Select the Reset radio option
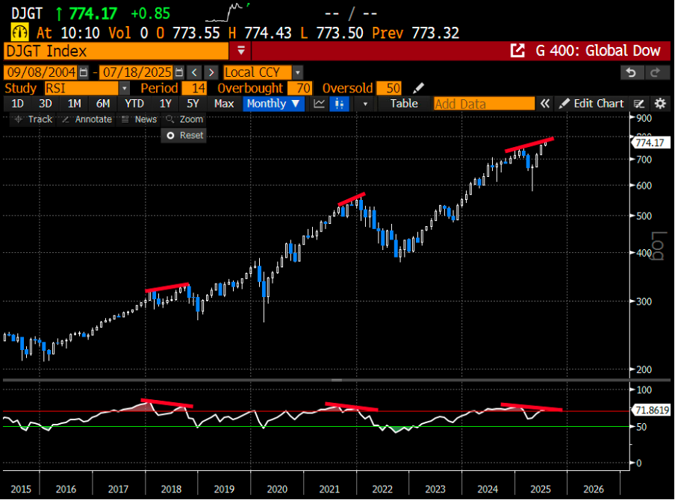This screenshot has height=500, width=675. (184, 136)
